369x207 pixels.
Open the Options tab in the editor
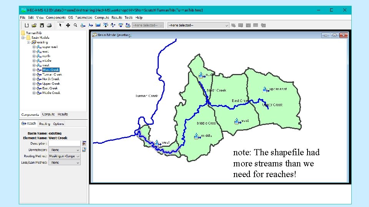[58, 124]
